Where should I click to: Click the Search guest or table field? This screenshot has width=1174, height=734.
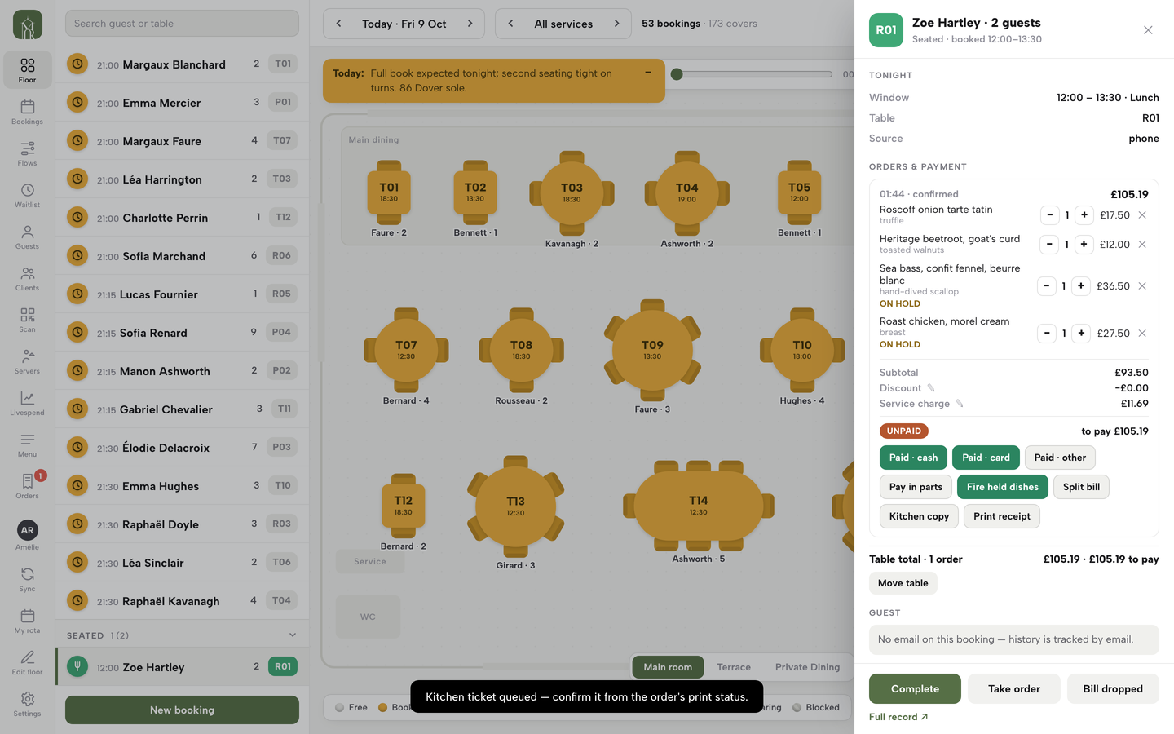pyautogui.click(x=182, y=24)
